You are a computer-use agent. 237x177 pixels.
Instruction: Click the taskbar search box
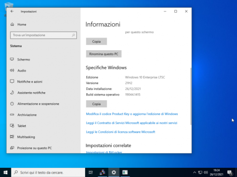(x=48, y=172)
